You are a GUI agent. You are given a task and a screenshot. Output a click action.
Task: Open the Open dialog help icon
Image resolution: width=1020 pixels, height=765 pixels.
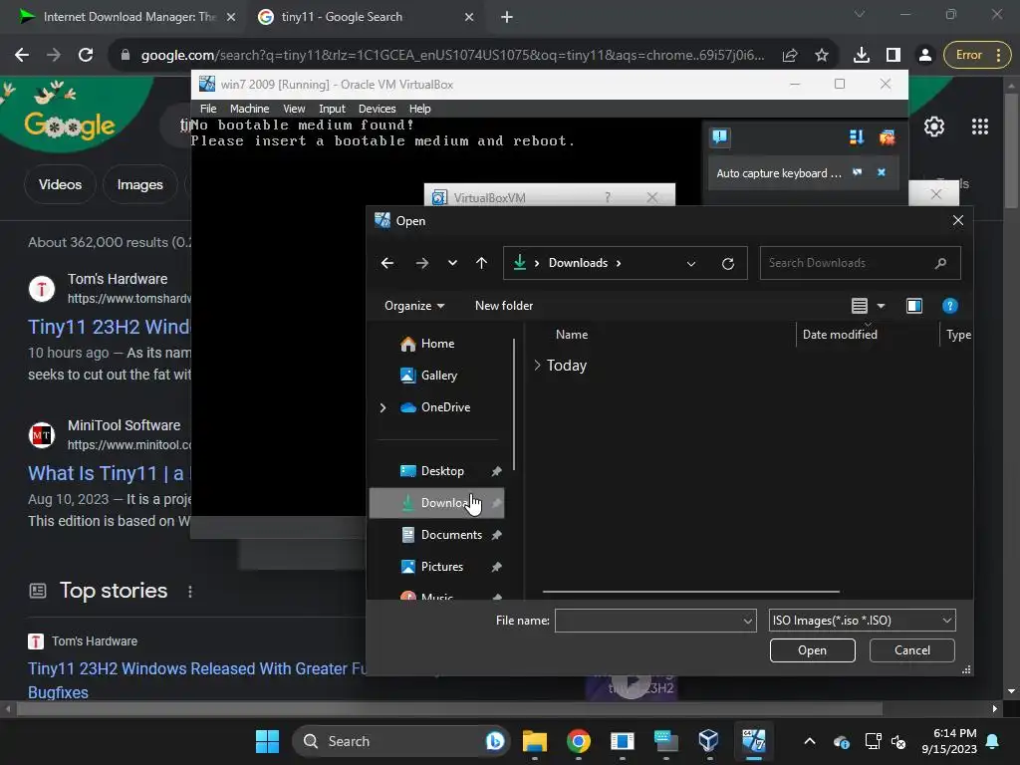click(949, 306)
